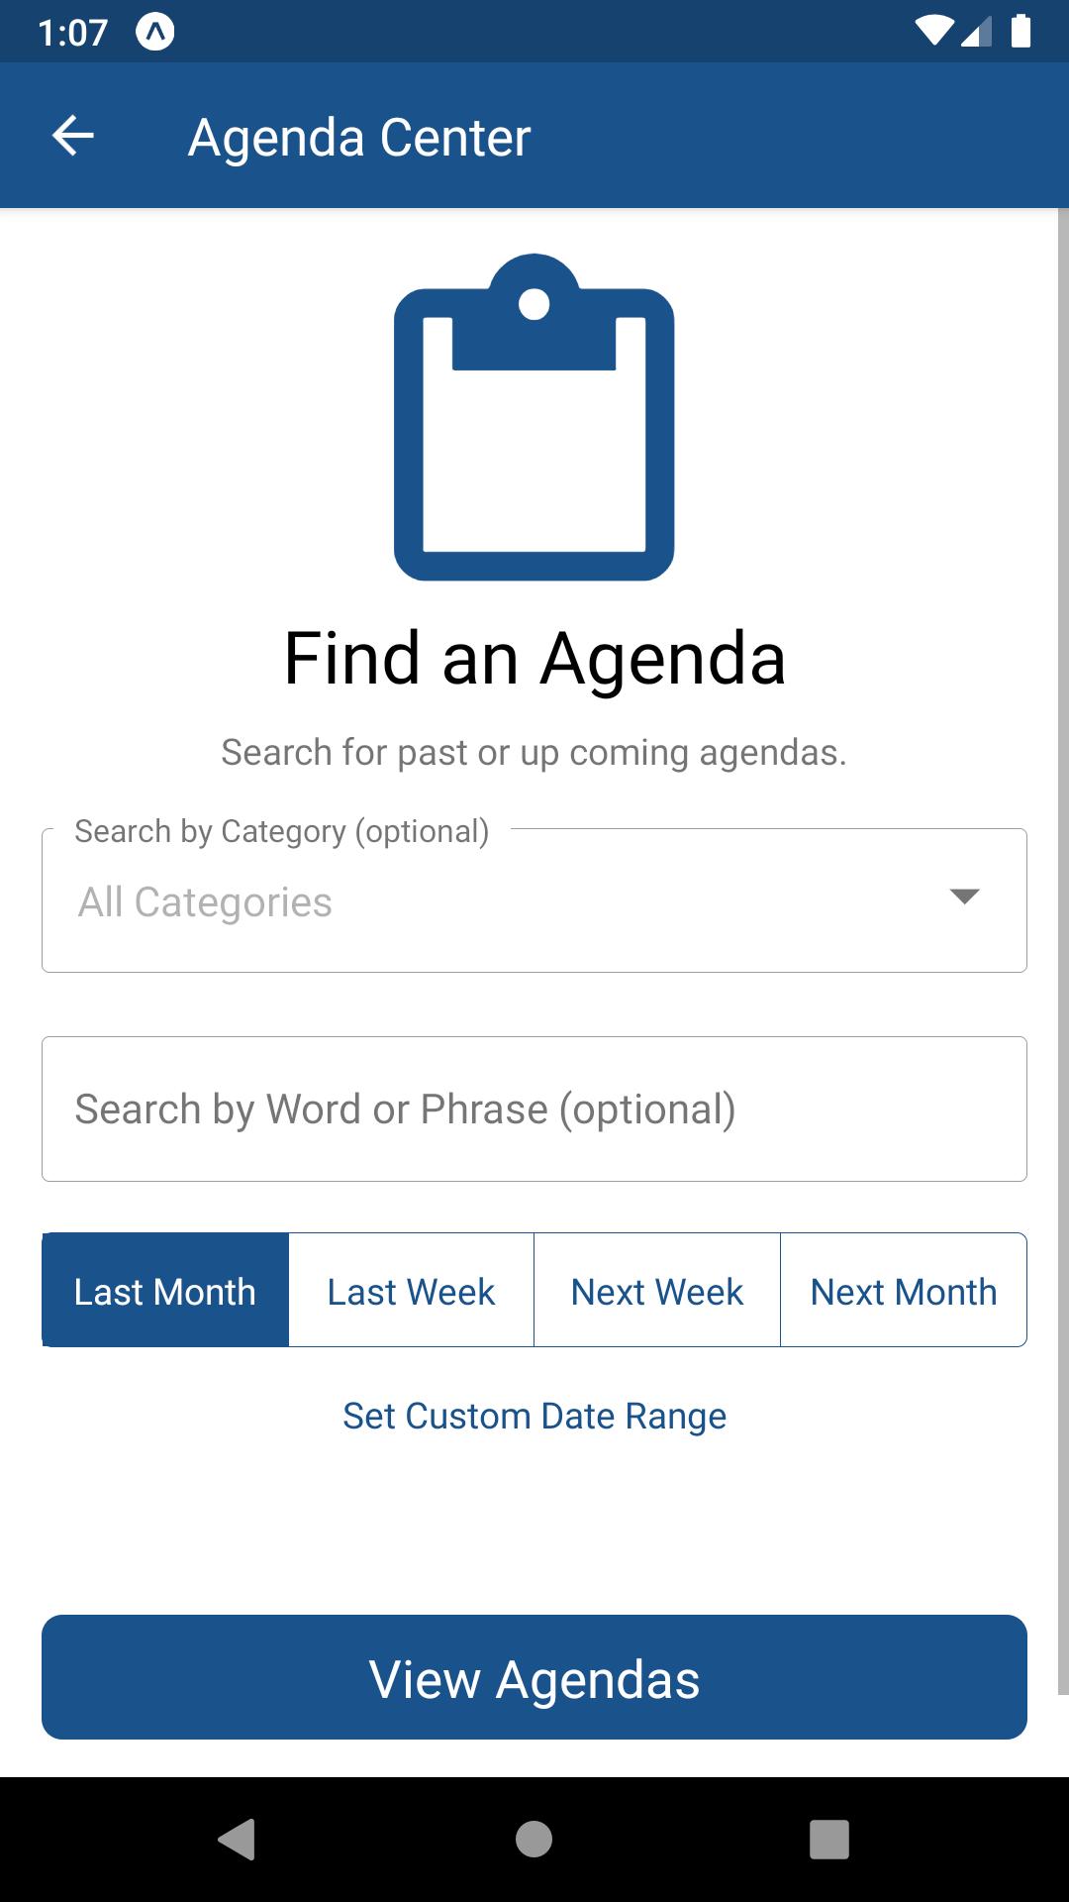Open the All Categories dropdown
Image resolution: width=1069 pixels, height=1902 pixels.
pyautogui.click(x=534, y=900)
